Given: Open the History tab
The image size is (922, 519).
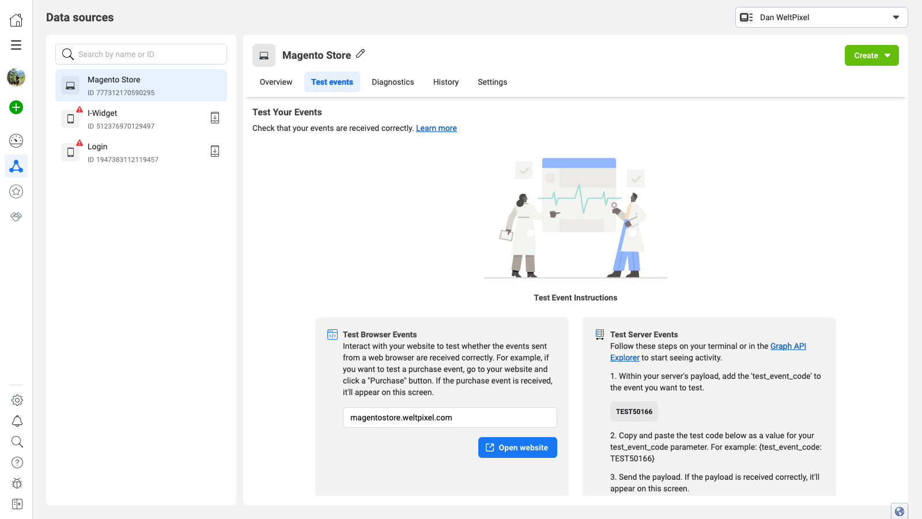Looking at the screenshot, I should [446, 82].
